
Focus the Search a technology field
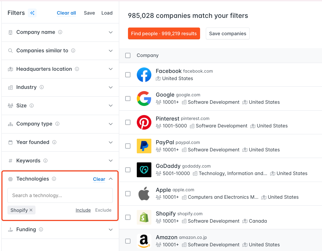[60, 195]
